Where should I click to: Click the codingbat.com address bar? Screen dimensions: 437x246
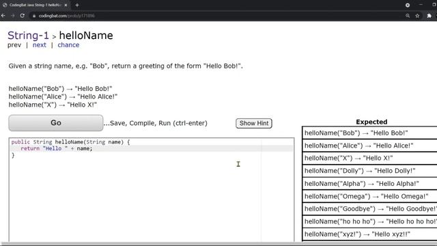tap(217, 16)
